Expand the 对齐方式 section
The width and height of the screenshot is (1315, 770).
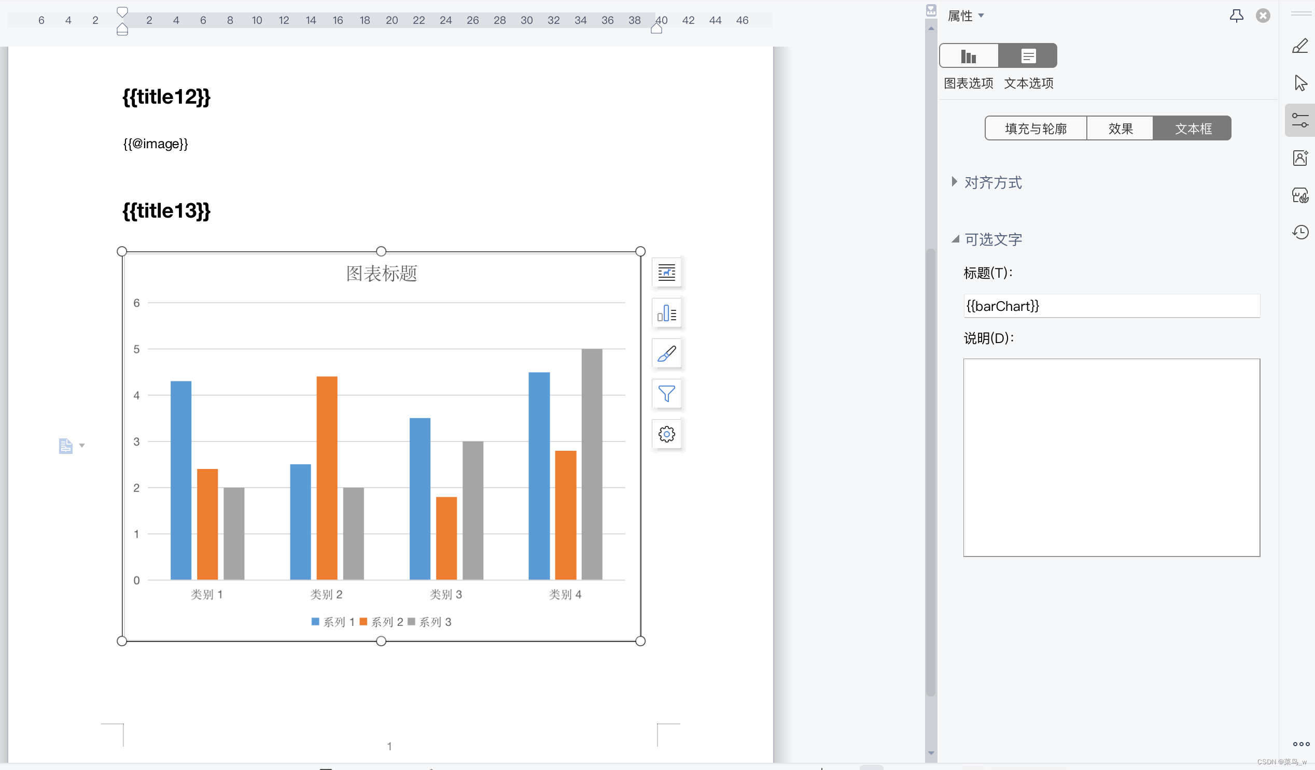pyautogui.click(x=986, y=182)
